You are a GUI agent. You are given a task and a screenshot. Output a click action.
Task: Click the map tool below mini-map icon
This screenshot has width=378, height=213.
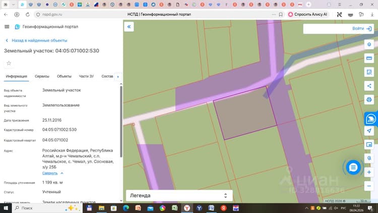[x=369, y=158]
